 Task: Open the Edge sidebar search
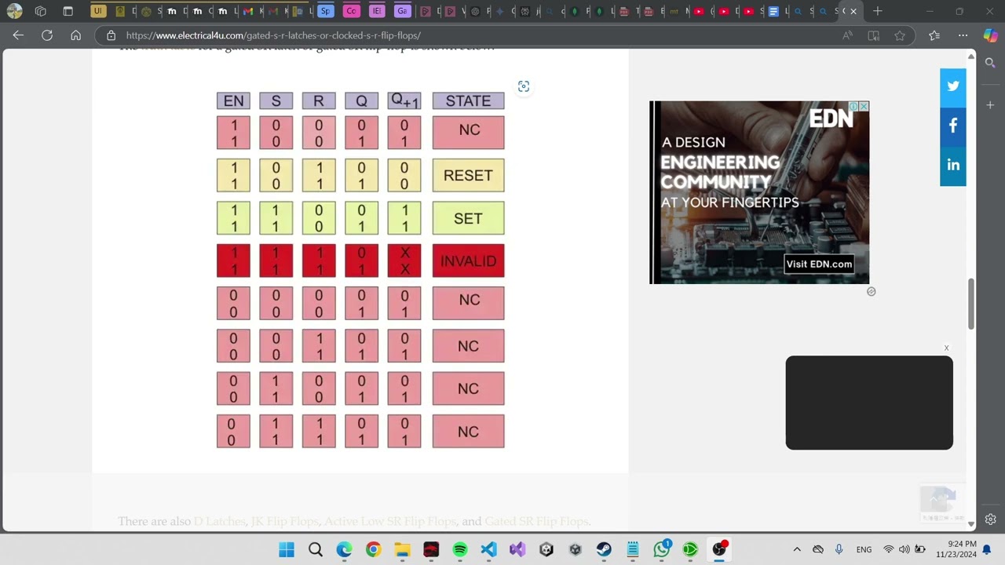(x=990, y=63)
